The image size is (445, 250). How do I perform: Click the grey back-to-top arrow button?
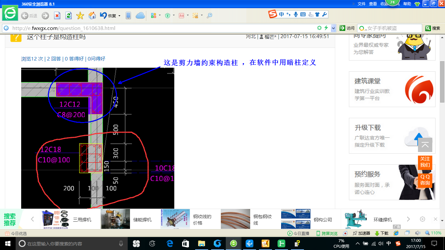425,145
